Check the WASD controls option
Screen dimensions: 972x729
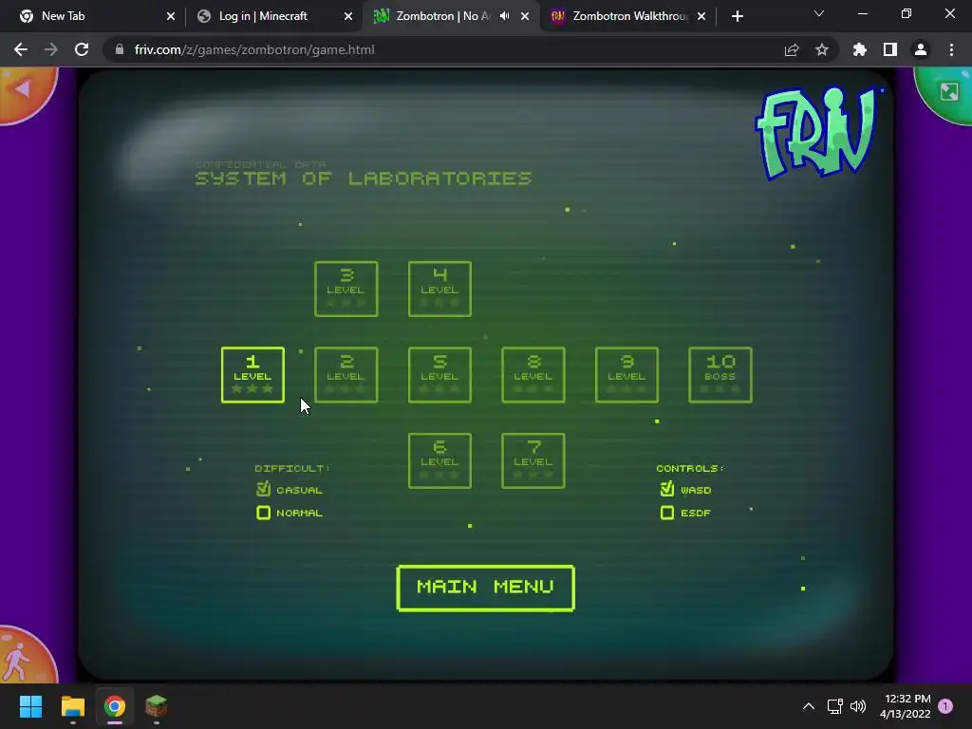[x=667, y=489]
